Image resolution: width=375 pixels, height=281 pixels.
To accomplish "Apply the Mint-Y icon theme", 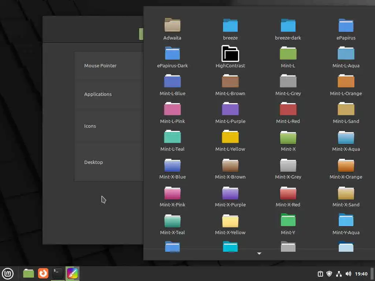I will pos(288,224).
